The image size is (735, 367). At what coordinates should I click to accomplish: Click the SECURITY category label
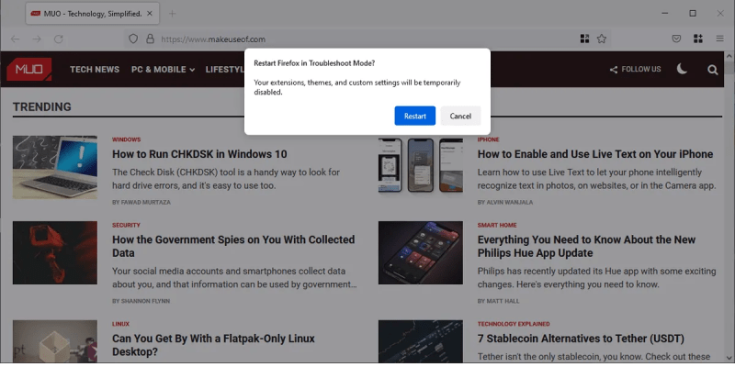[x=126, y=225]
